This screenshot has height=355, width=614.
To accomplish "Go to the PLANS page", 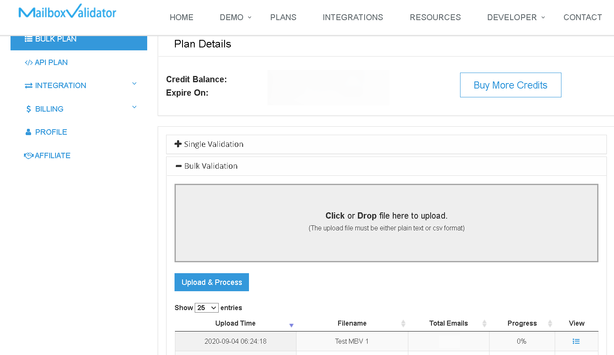I will click(283, 17).
